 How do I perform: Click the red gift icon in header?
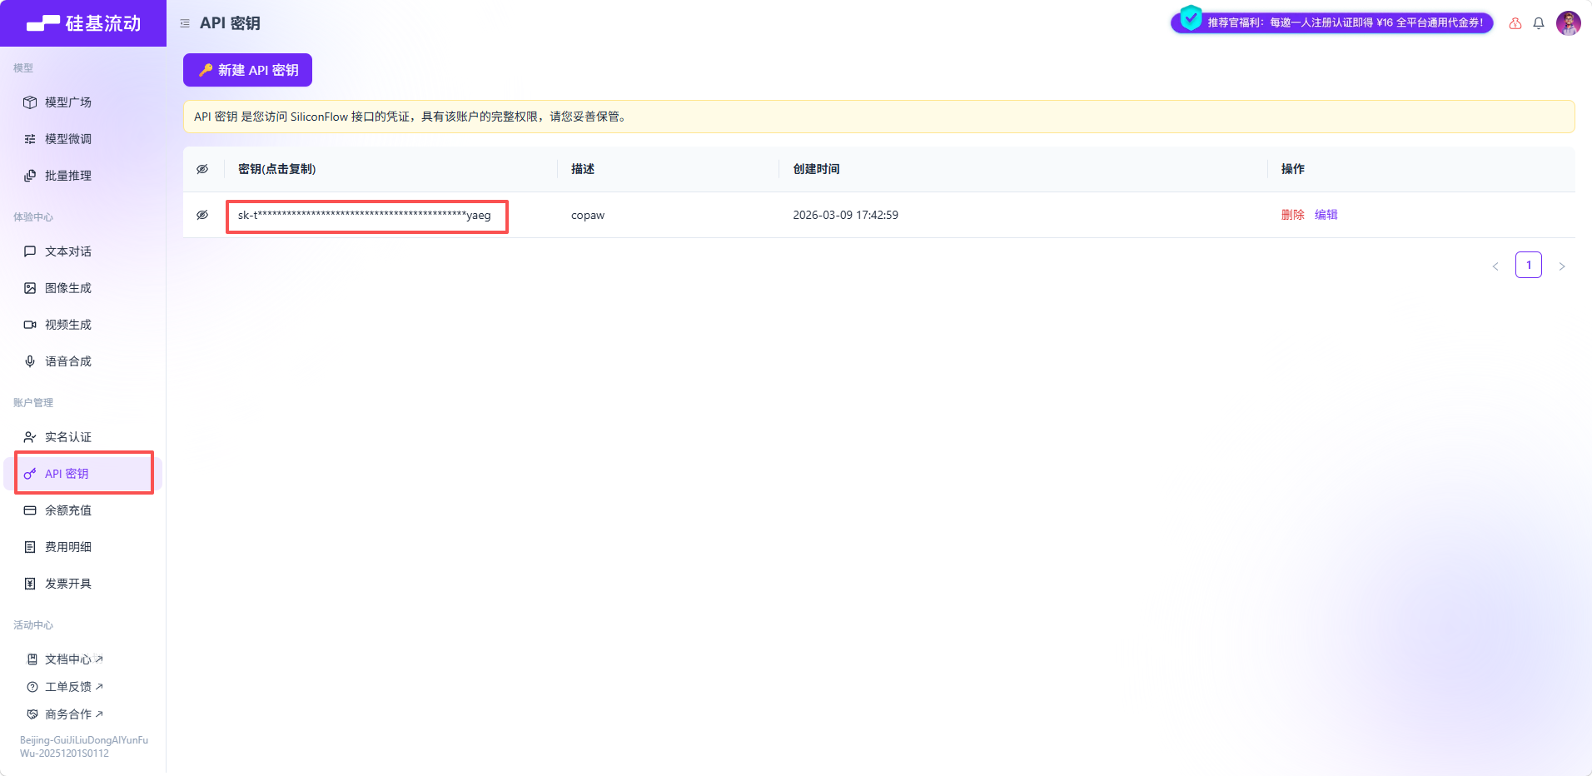tap(1515, 23)
